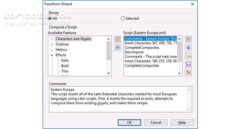Select Outlines in Available Features
This screenshot has width=240, height=129.
[62, 44]
